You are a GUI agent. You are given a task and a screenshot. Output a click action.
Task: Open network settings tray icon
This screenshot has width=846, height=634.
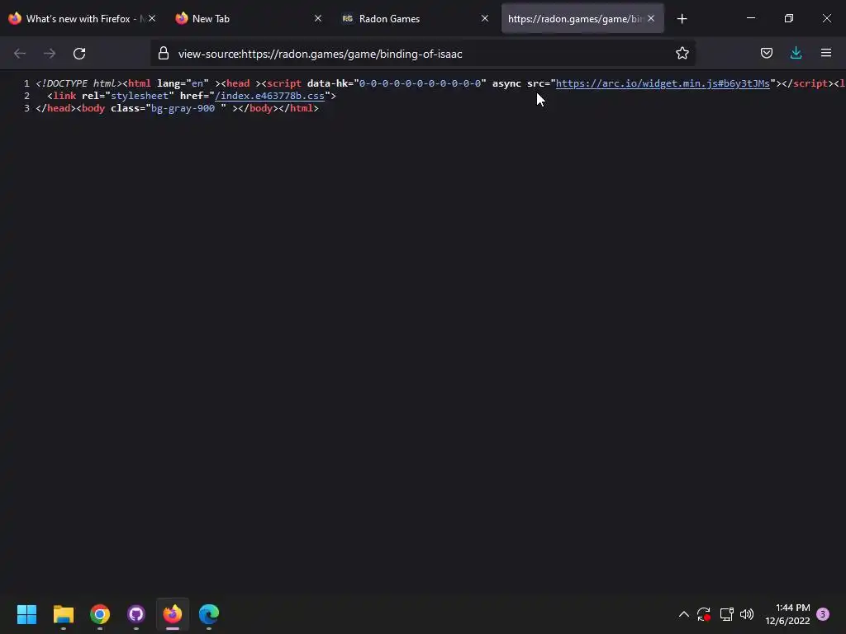point(726,614)
